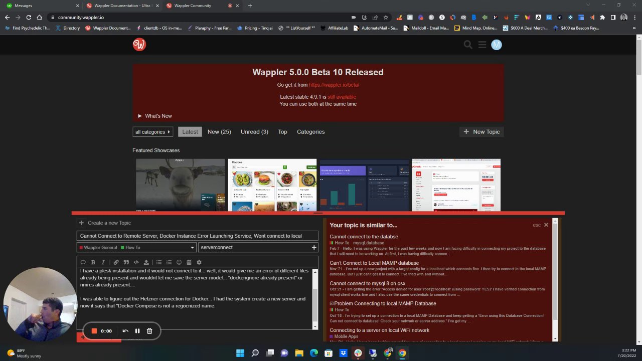Click the blockquote icon in composer toolbar
This screenshot has height=361, width=642.
click(126, 262)
